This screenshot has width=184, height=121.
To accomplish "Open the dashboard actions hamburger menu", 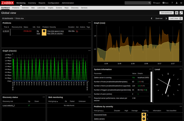I will tap(176, 13).
